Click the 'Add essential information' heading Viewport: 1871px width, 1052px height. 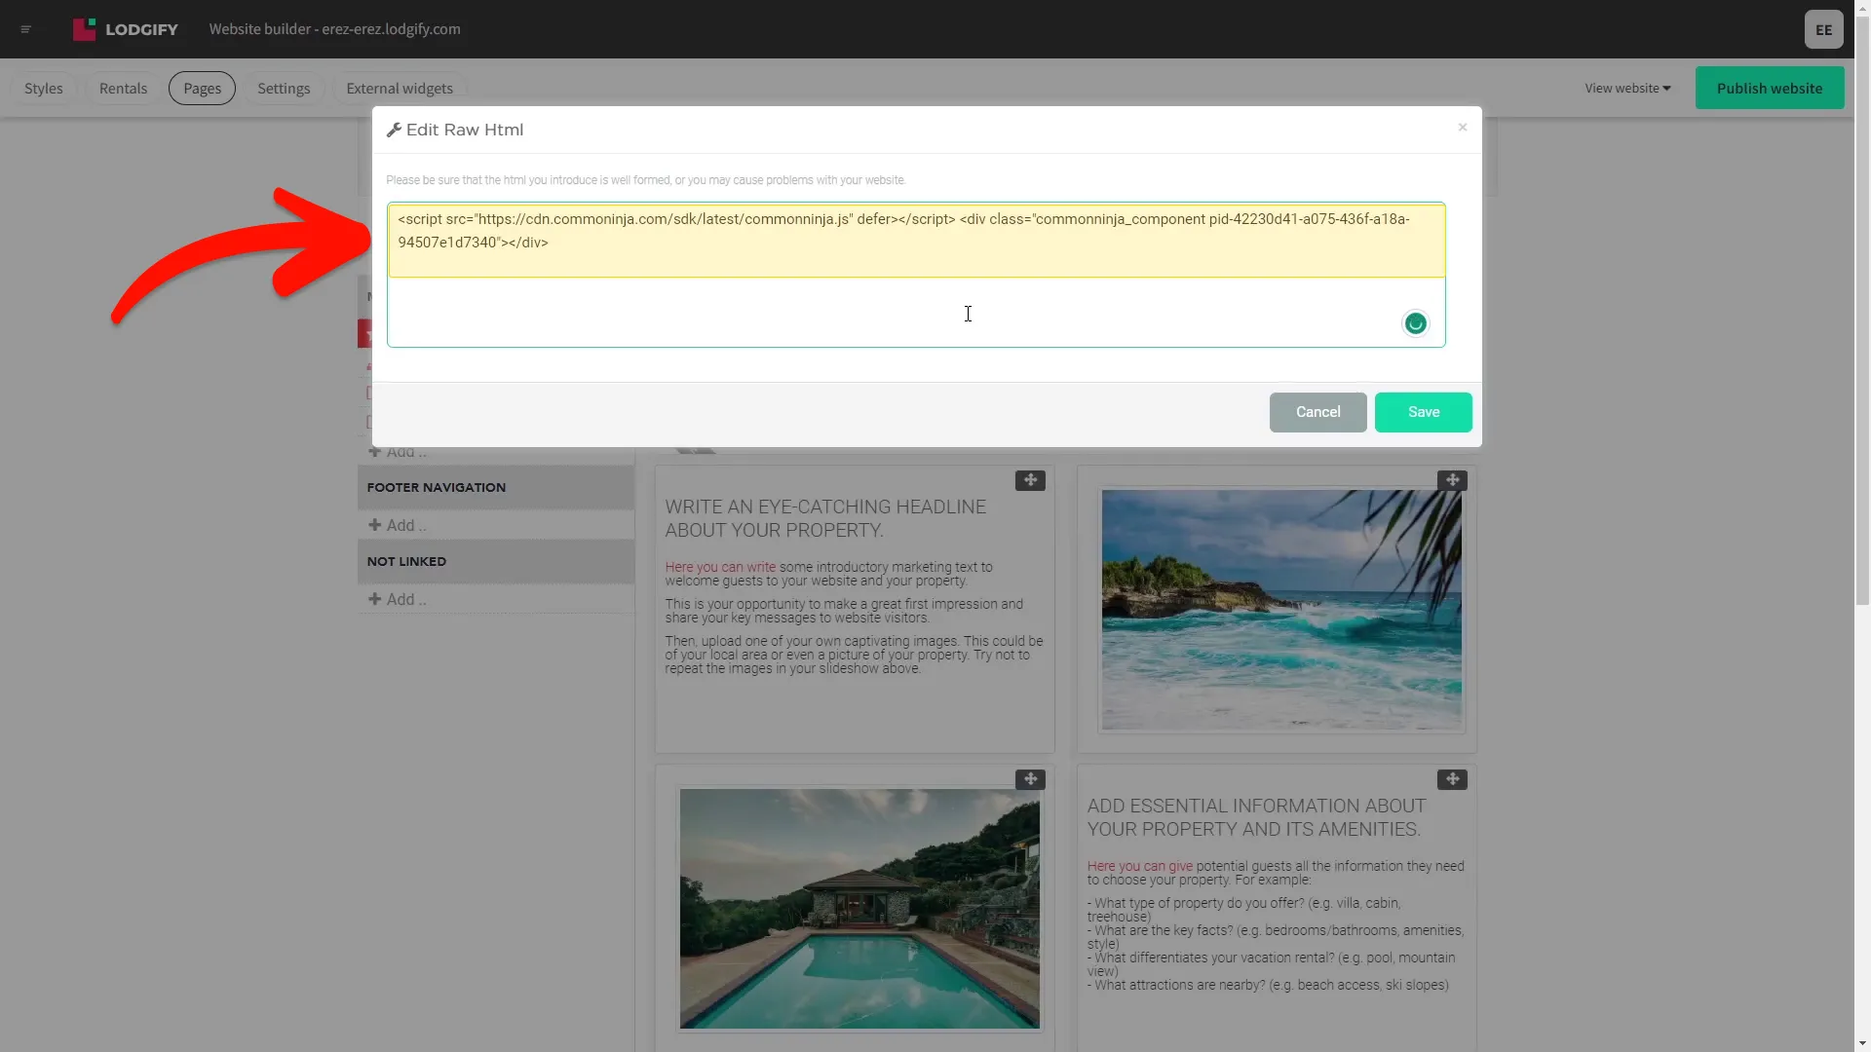click(1256, 817)
